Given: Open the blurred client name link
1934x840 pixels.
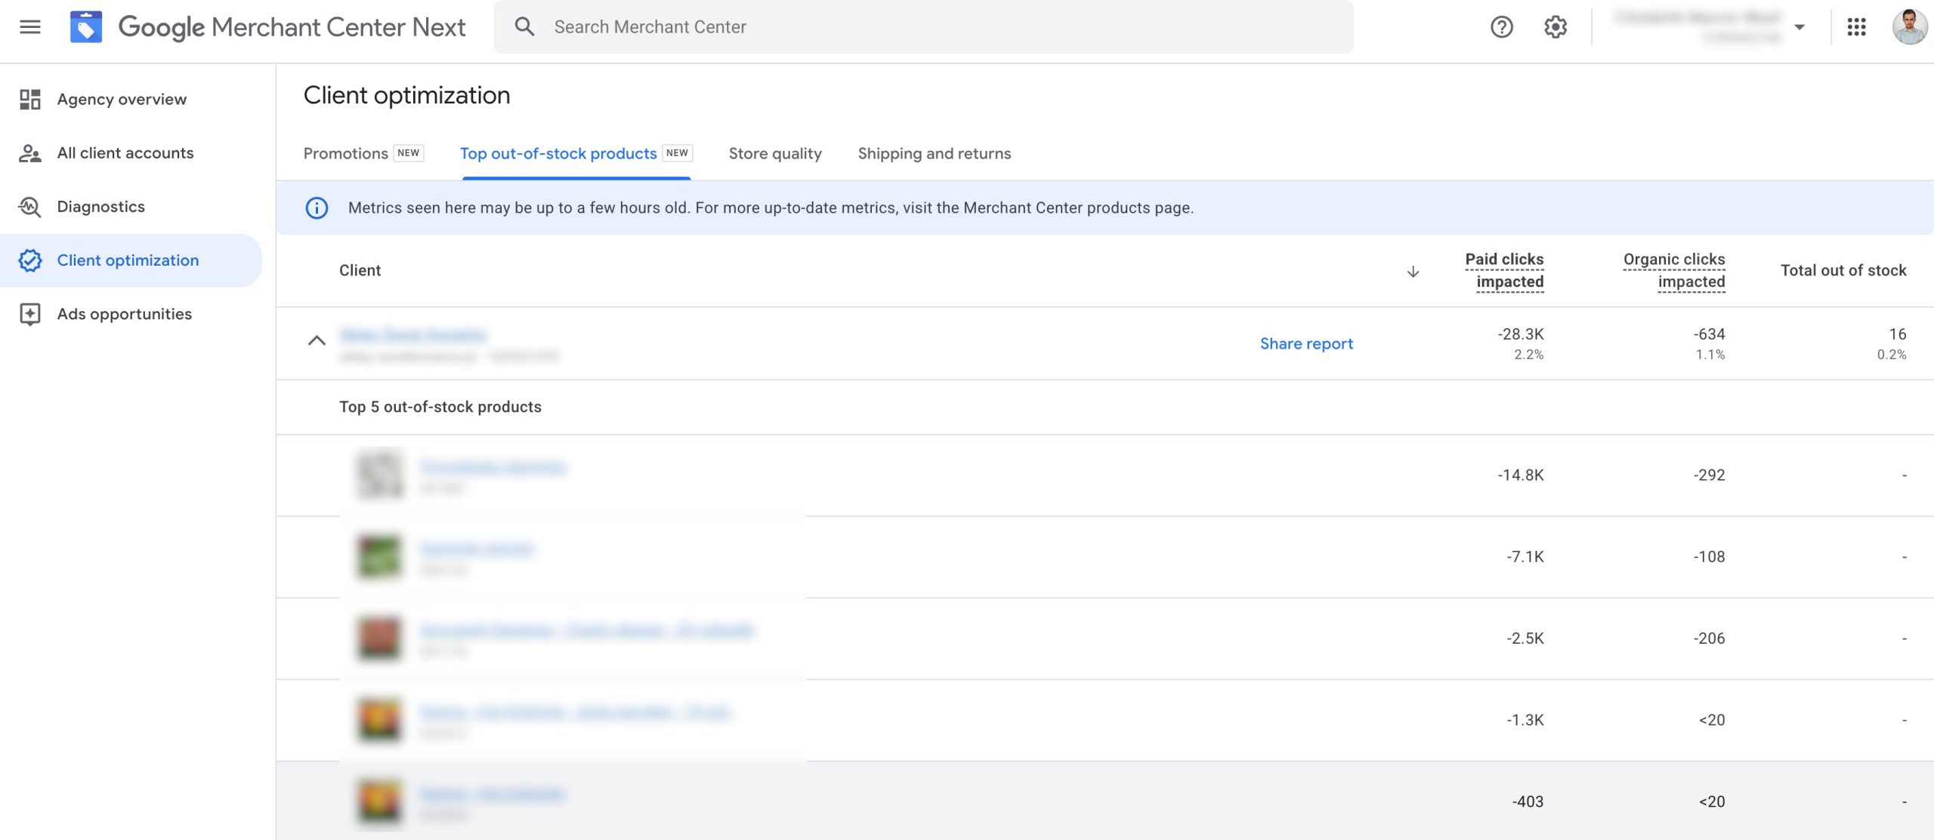Looking at the screenshot, I should tap(412, 334).
